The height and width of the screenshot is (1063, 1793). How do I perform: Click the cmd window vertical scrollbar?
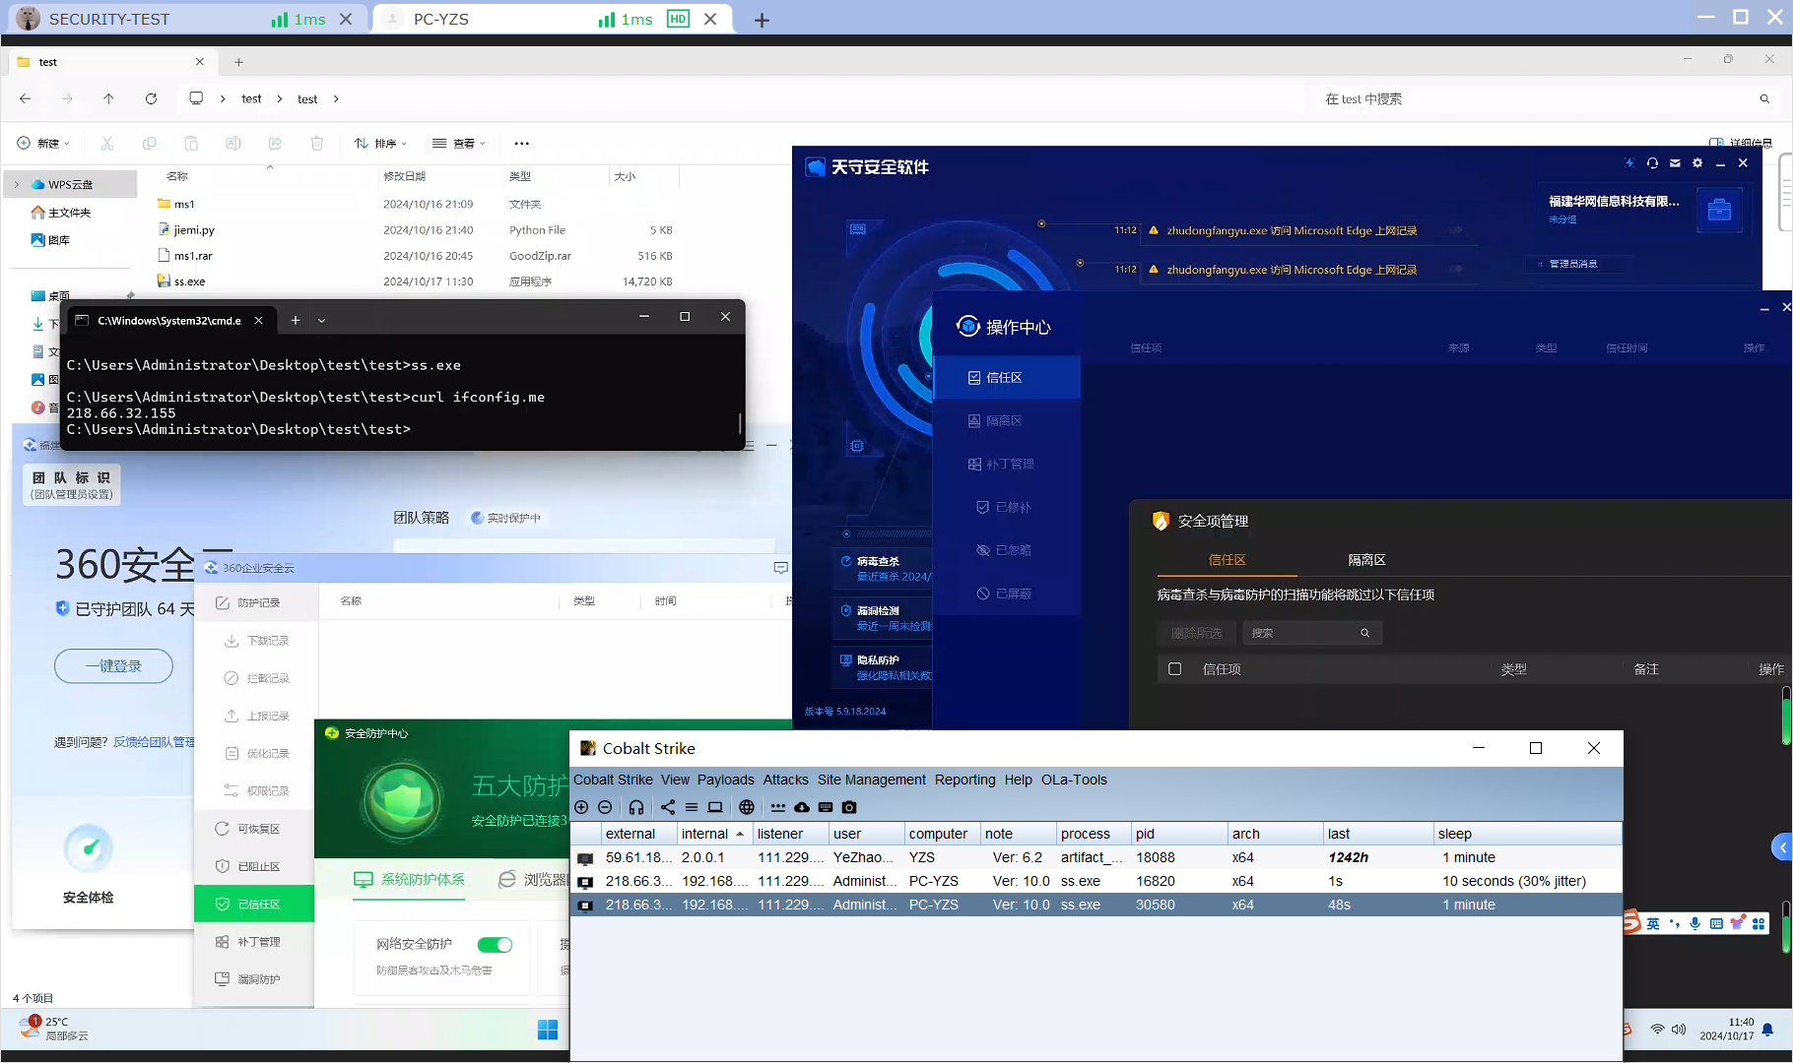739,424
